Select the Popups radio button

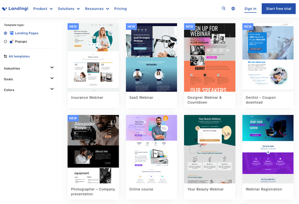coord(6,41)
